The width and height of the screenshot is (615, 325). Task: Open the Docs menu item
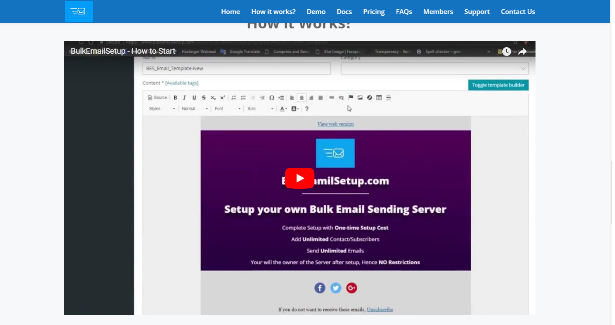(344, 12)
